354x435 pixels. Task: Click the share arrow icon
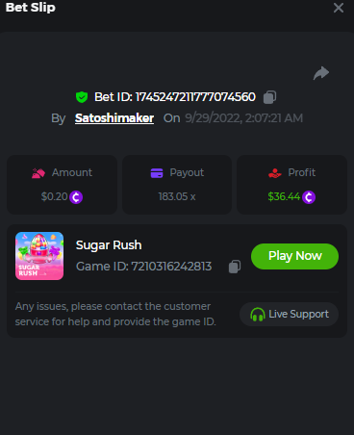[x=321, y=73]
